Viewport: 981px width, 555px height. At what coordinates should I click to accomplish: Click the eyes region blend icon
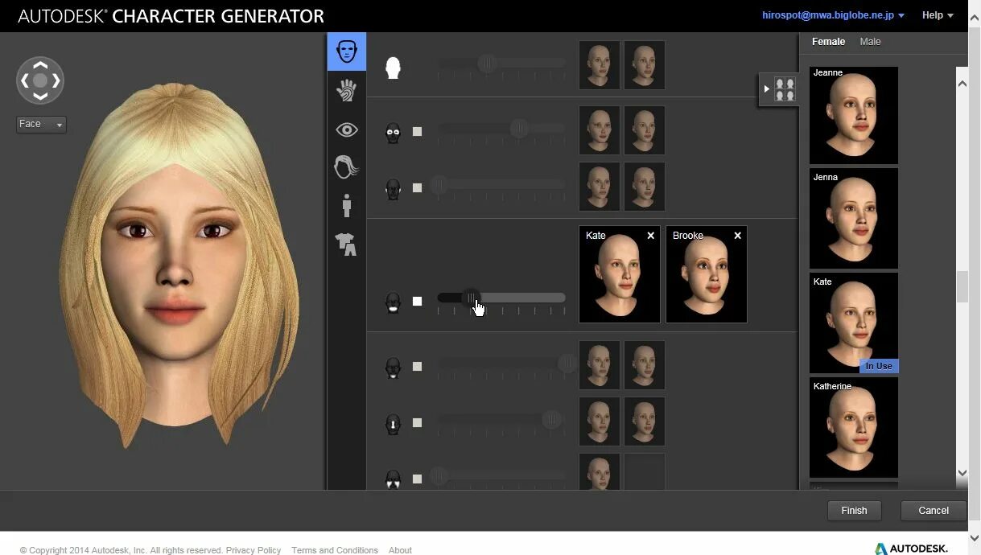pos(393,132)
